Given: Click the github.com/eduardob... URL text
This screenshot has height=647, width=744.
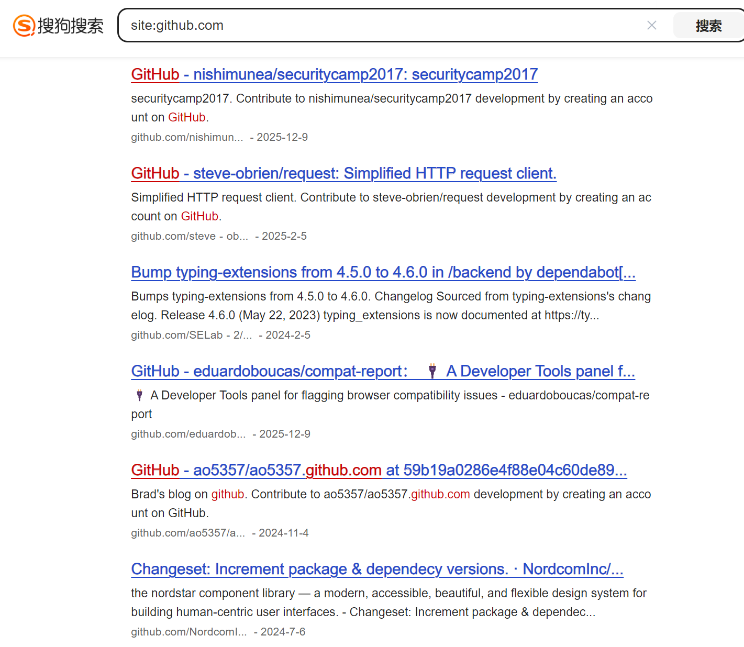Looking at the screenshot, I should point(188,434).
